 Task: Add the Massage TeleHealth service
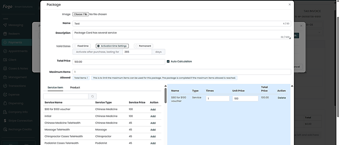pyautogui.click(x=153, y=129)
